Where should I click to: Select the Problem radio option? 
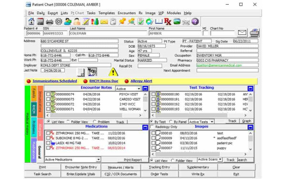94,121
